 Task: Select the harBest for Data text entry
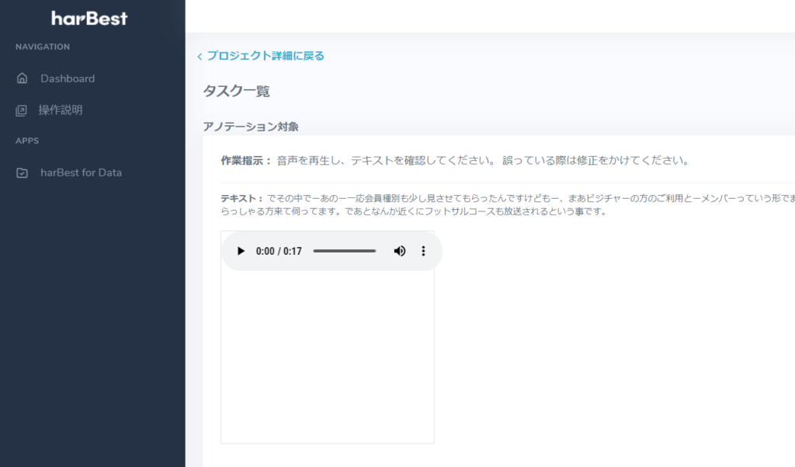[x=81, y=173]
